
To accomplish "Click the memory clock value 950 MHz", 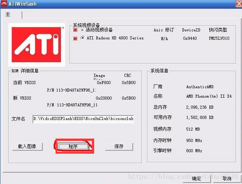I will 194,140.
